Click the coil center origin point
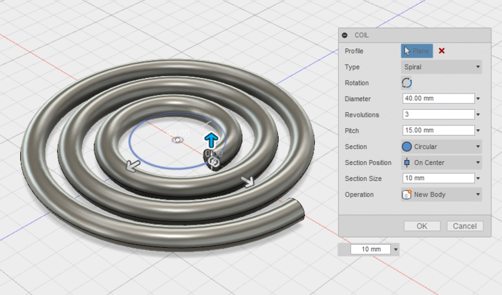The width and height of the screenshot is (502, 295). point(178,140)
